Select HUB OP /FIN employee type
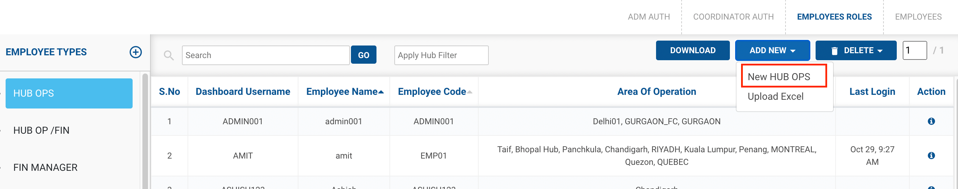958x189 pixels. [41, 131]
